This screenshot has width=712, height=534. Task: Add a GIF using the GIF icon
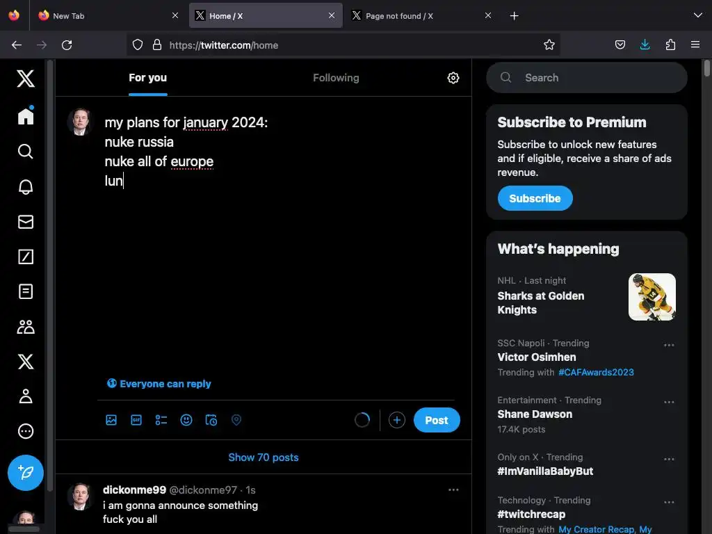pos(136,420)
